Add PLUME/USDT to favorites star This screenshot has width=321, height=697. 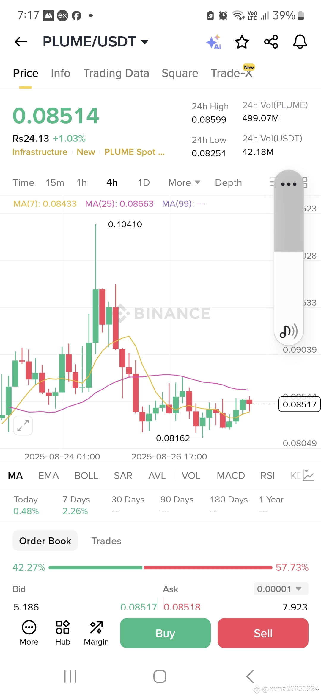[242, 42]
